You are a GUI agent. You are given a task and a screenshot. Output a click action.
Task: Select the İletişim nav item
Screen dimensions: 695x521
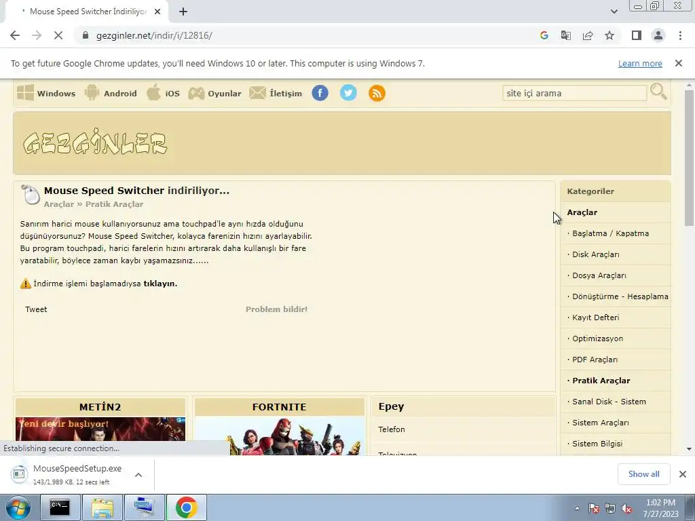click(x=276, y=93)
